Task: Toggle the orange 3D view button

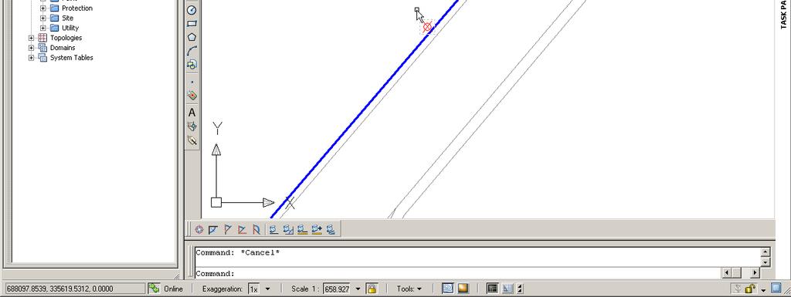Action: pyautogui.click(x=463, y=289)
